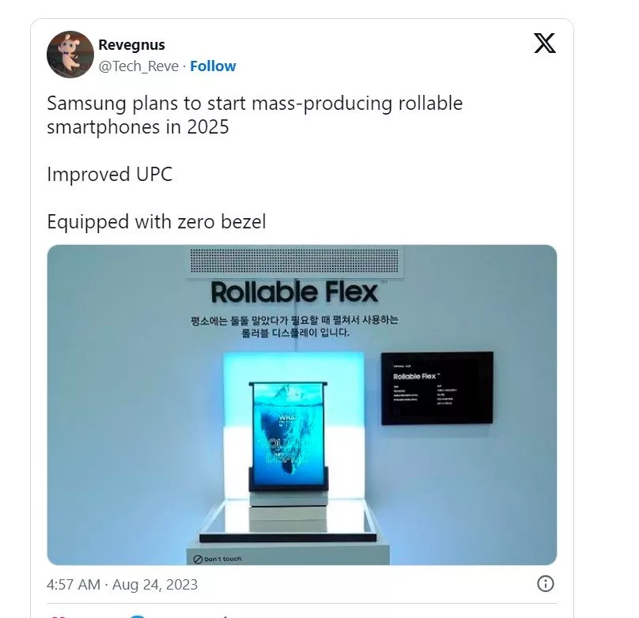
Task: Click the Don't touch label
Action: (217, 559)
